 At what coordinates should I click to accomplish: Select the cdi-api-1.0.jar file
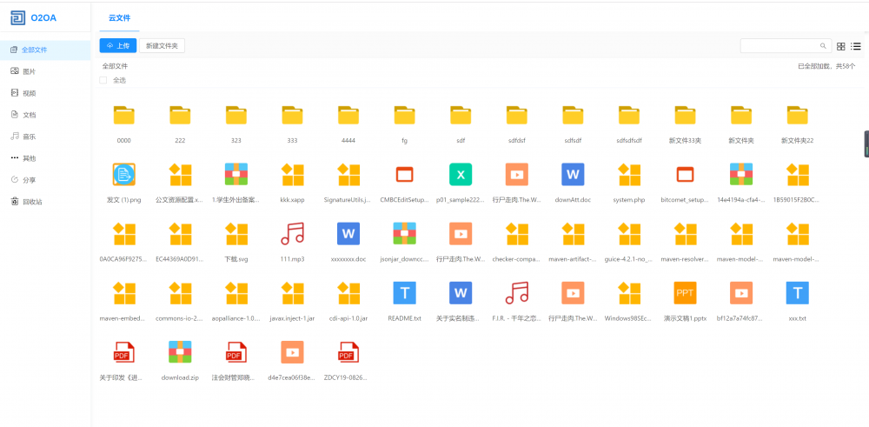(348, 293)
